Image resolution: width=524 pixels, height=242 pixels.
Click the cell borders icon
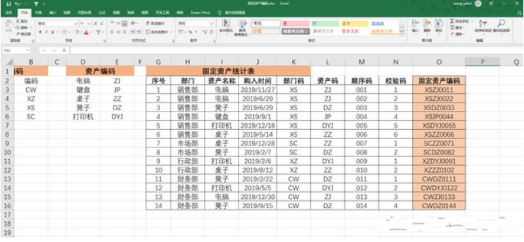65,32
